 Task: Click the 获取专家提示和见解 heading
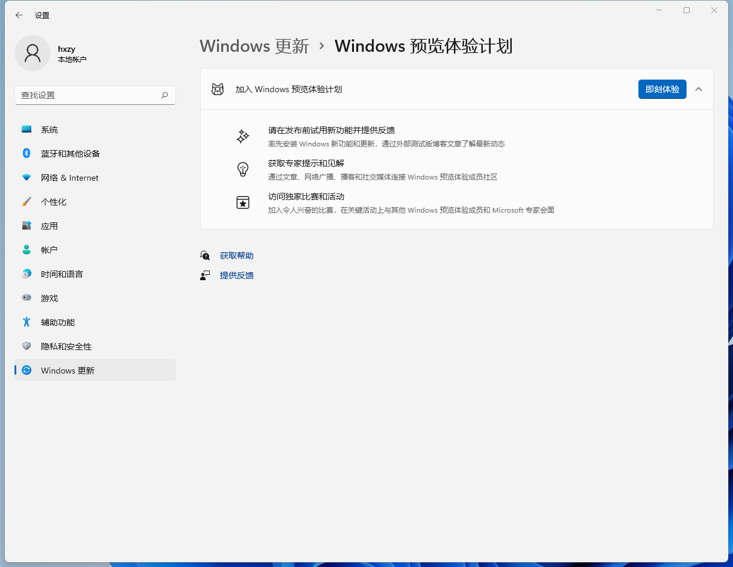[306, 163]
